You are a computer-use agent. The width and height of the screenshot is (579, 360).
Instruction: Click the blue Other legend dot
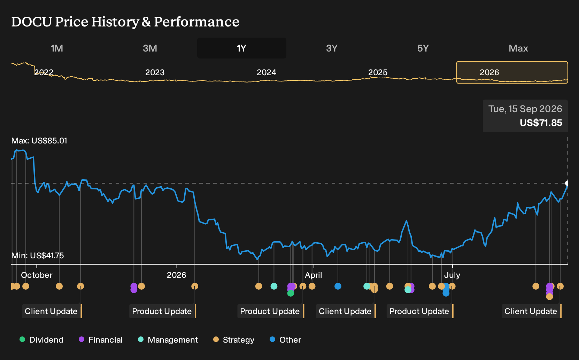[x=272, y=339]
